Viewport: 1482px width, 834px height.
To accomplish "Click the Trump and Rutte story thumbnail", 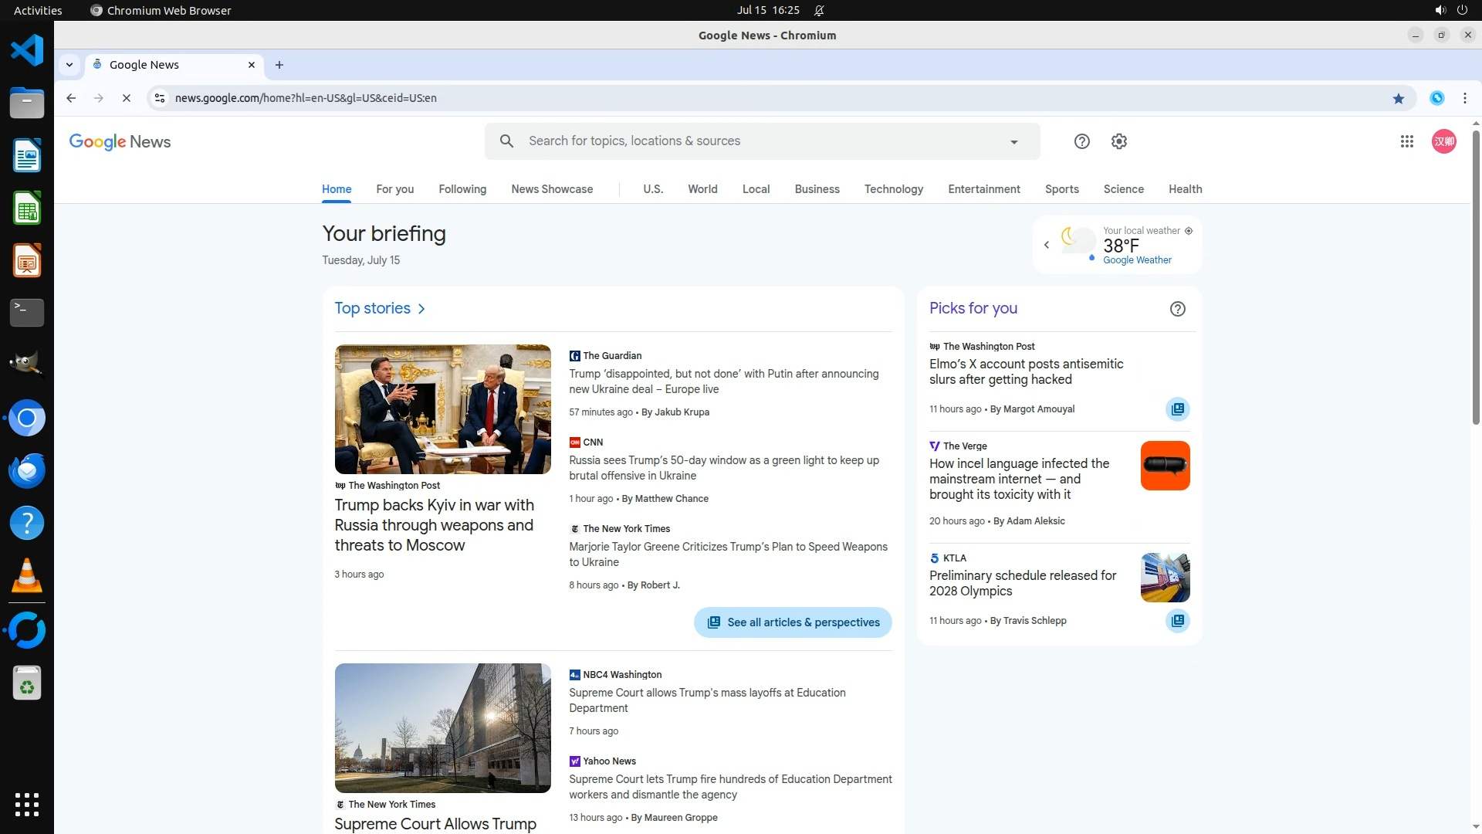I will click(x=442, y=409).
